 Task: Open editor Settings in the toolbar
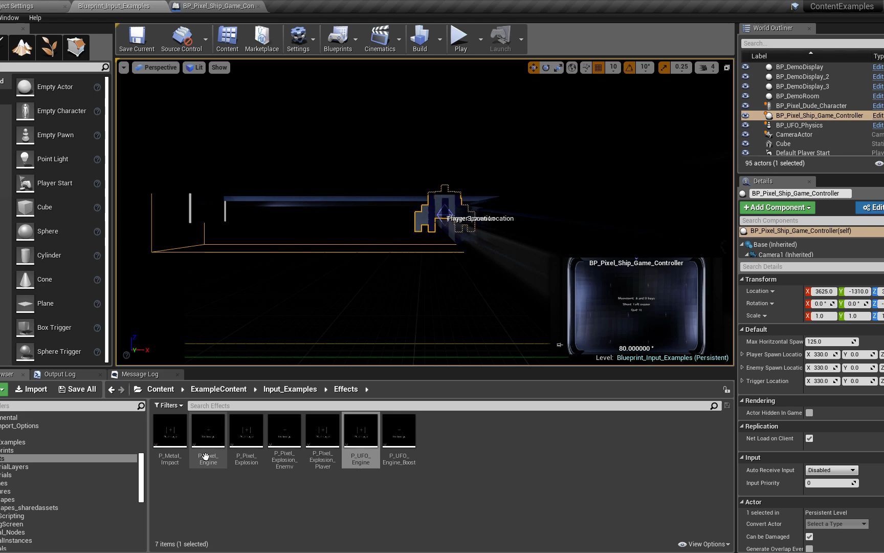(298, 39)
